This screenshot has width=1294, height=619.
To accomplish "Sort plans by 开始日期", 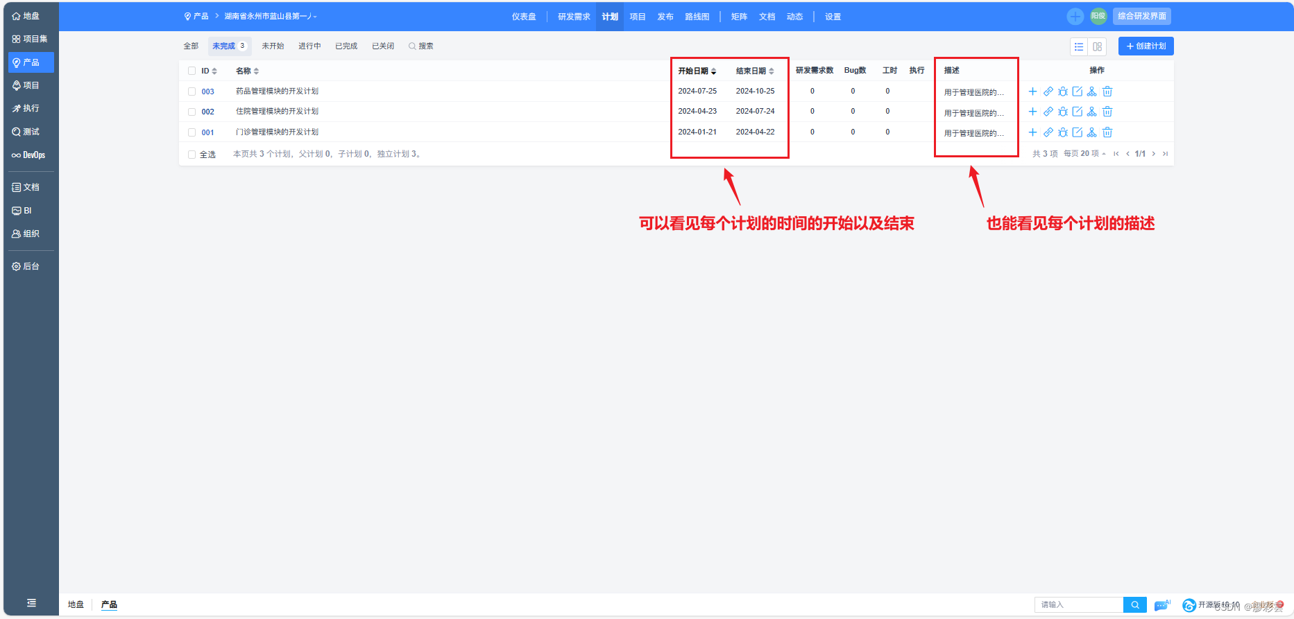I will [697, 71].
